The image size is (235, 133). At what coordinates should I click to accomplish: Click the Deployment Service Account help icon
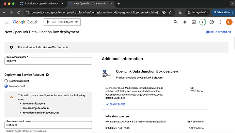[47, 75]
